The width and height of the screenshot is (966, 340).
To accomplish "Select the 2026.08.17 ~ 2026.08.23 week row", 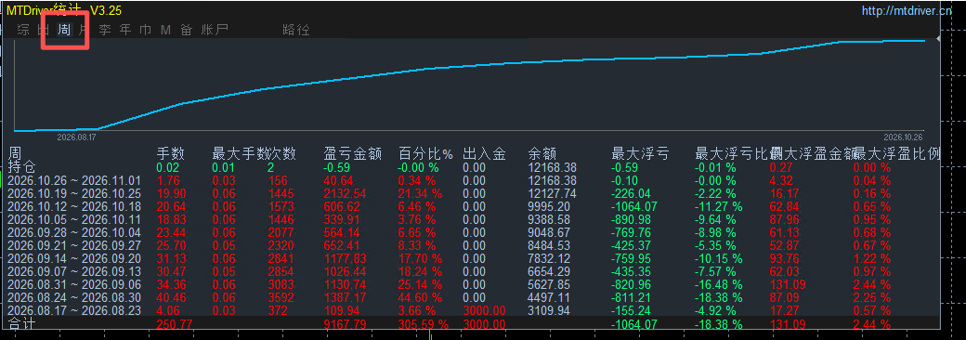I will (74, 311).
